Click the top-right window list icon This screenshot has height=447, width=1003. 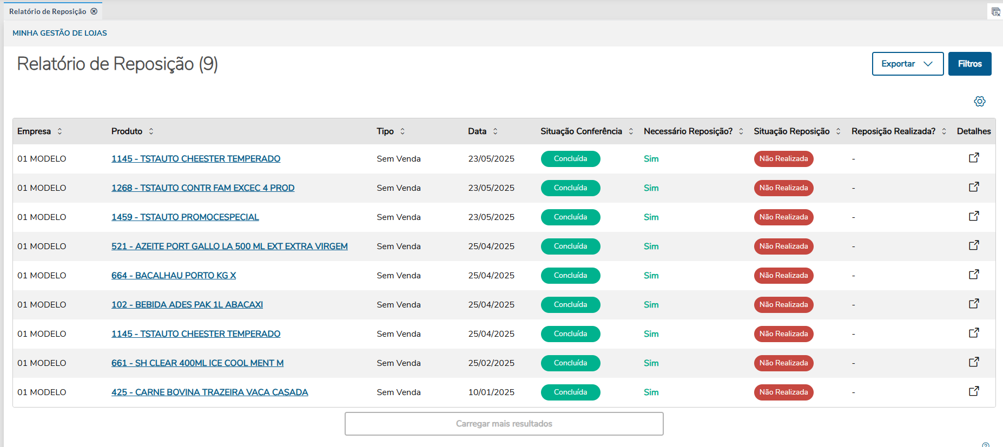[x=995, y=11]
